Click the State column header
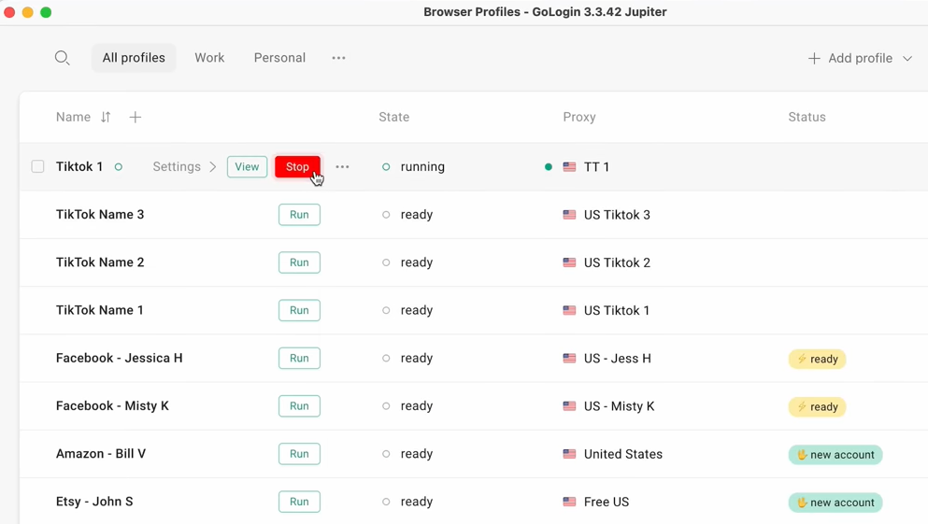The height and width of the screenshot is (524, 928). (394, 117)
